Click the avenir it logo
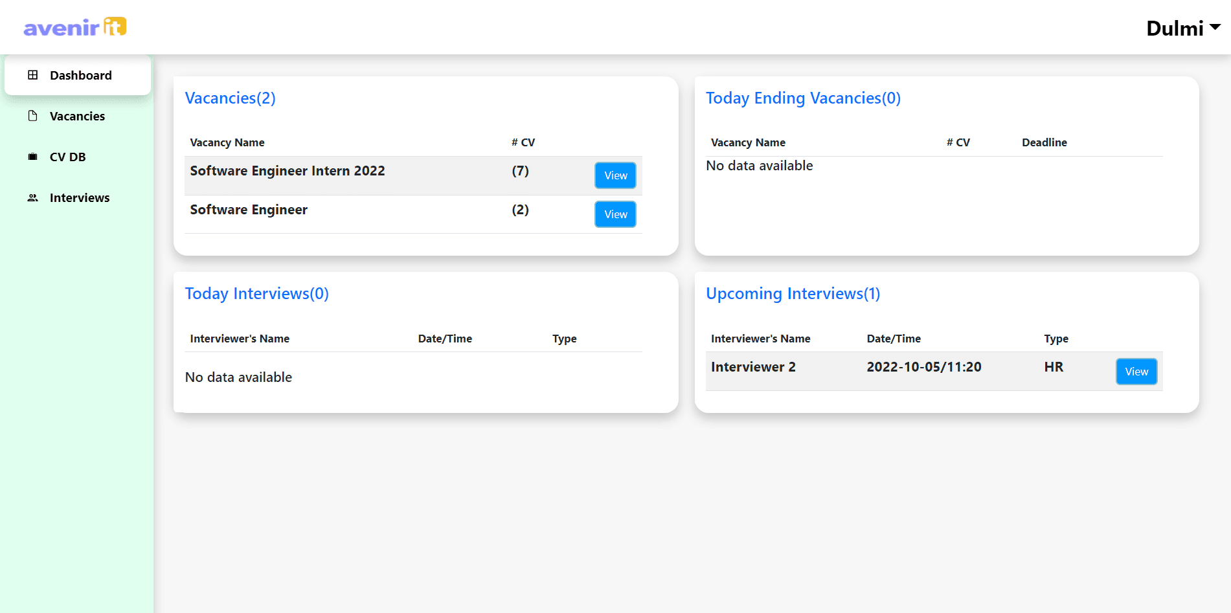The image size is (1231, 613). (73, 27)
